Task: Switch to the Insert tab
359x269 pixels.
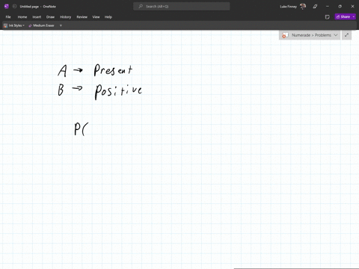Action: pos(37,17)
